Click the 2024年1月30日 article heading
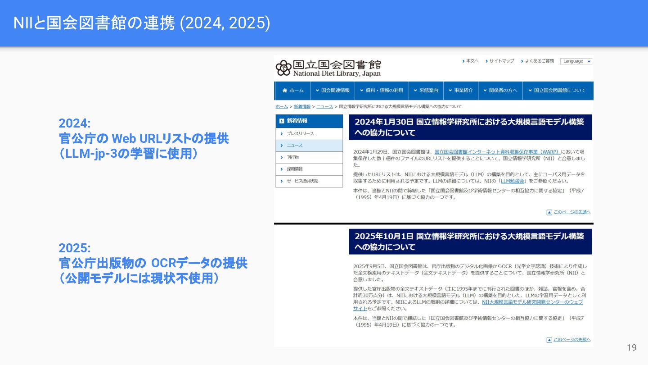 470,127
